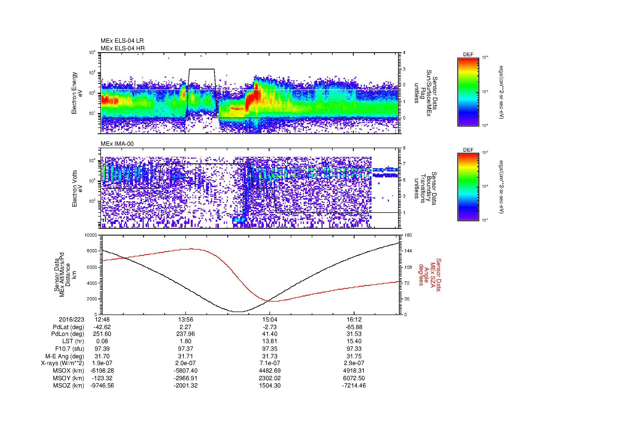Click the MSOY value '-2966.91'
This screenshot has width=633, height=447.
pyautogui.click(x=186, y=378)
